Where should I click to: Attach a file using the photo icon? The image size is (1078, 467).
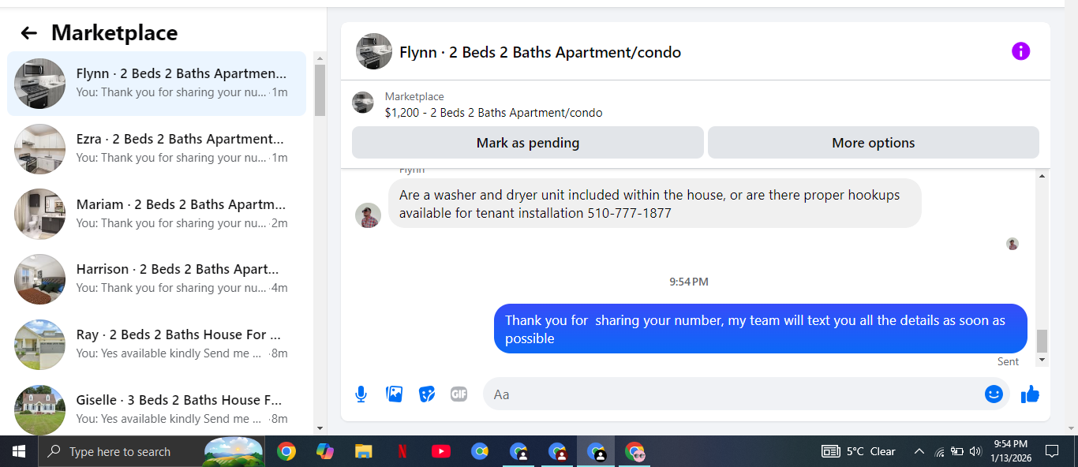(394, 394)
